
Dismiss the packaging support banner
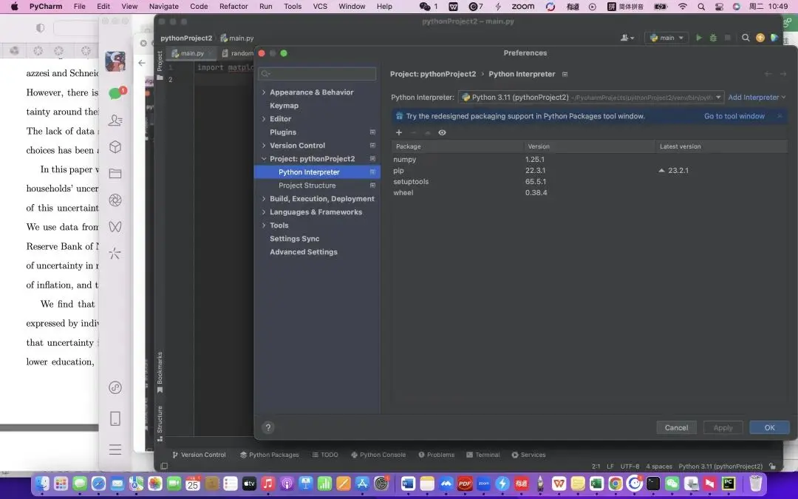(780, 116)
